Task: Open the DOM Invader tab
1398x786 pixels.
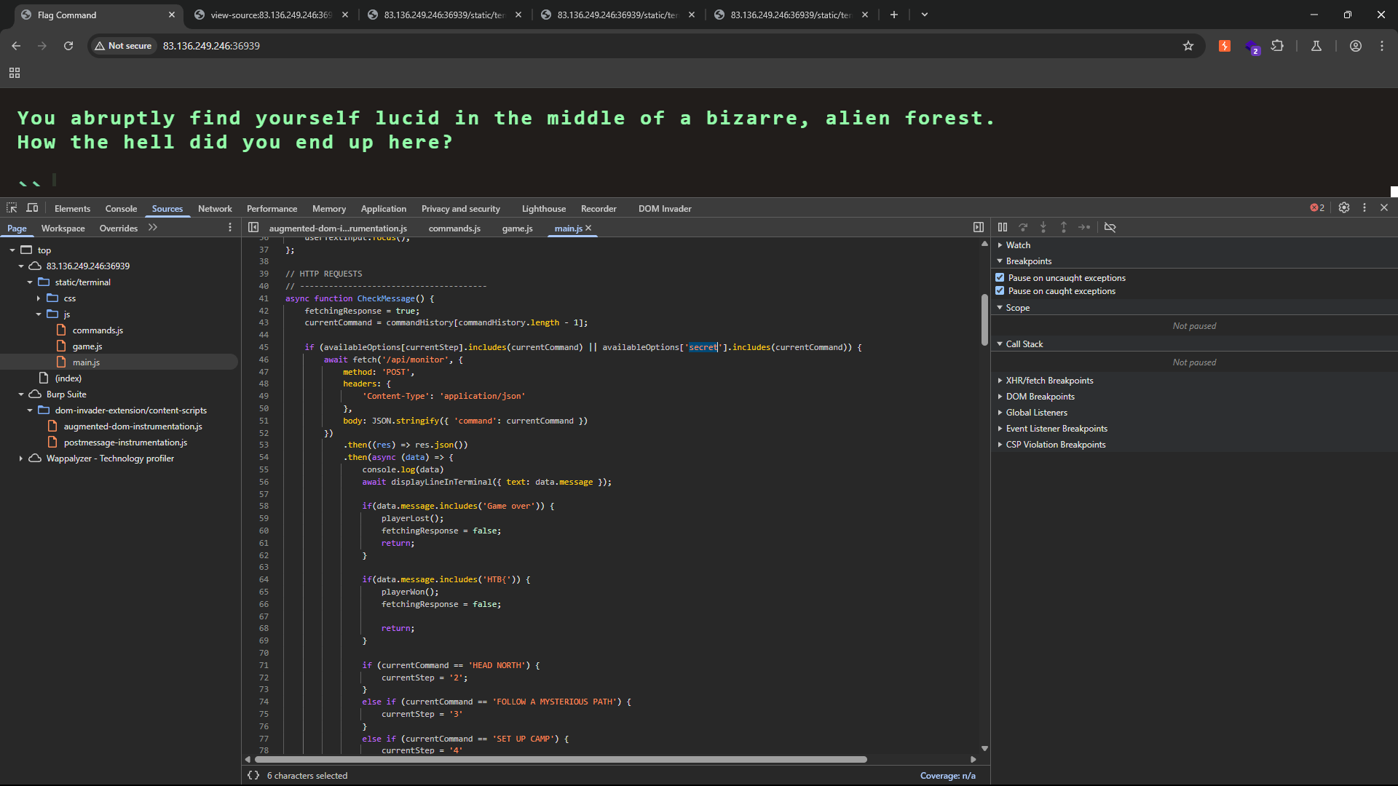Action: (x=665, y=209)
